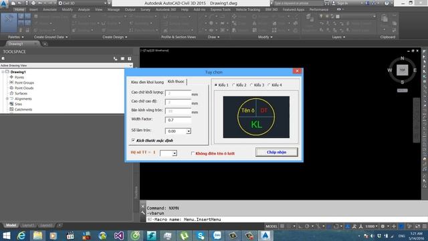Open the Vehicle Tracking ribbon tab
The width and height of the screenshot is (428, 241).
[248, 9]
